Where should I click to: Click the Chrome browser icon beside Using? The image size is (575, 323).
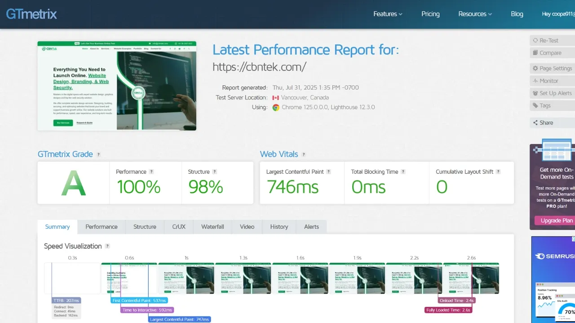[x=275, y=107]
